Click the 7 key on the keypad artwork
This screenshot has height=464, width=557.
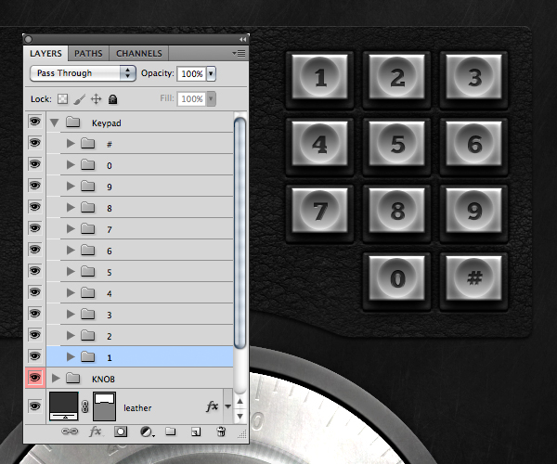319,211
